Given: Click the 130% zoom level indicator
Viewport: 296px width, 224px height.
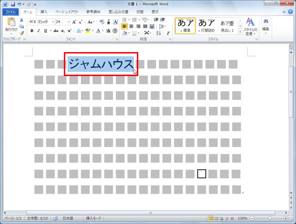Looking at the screenshot, I should 242,218.
